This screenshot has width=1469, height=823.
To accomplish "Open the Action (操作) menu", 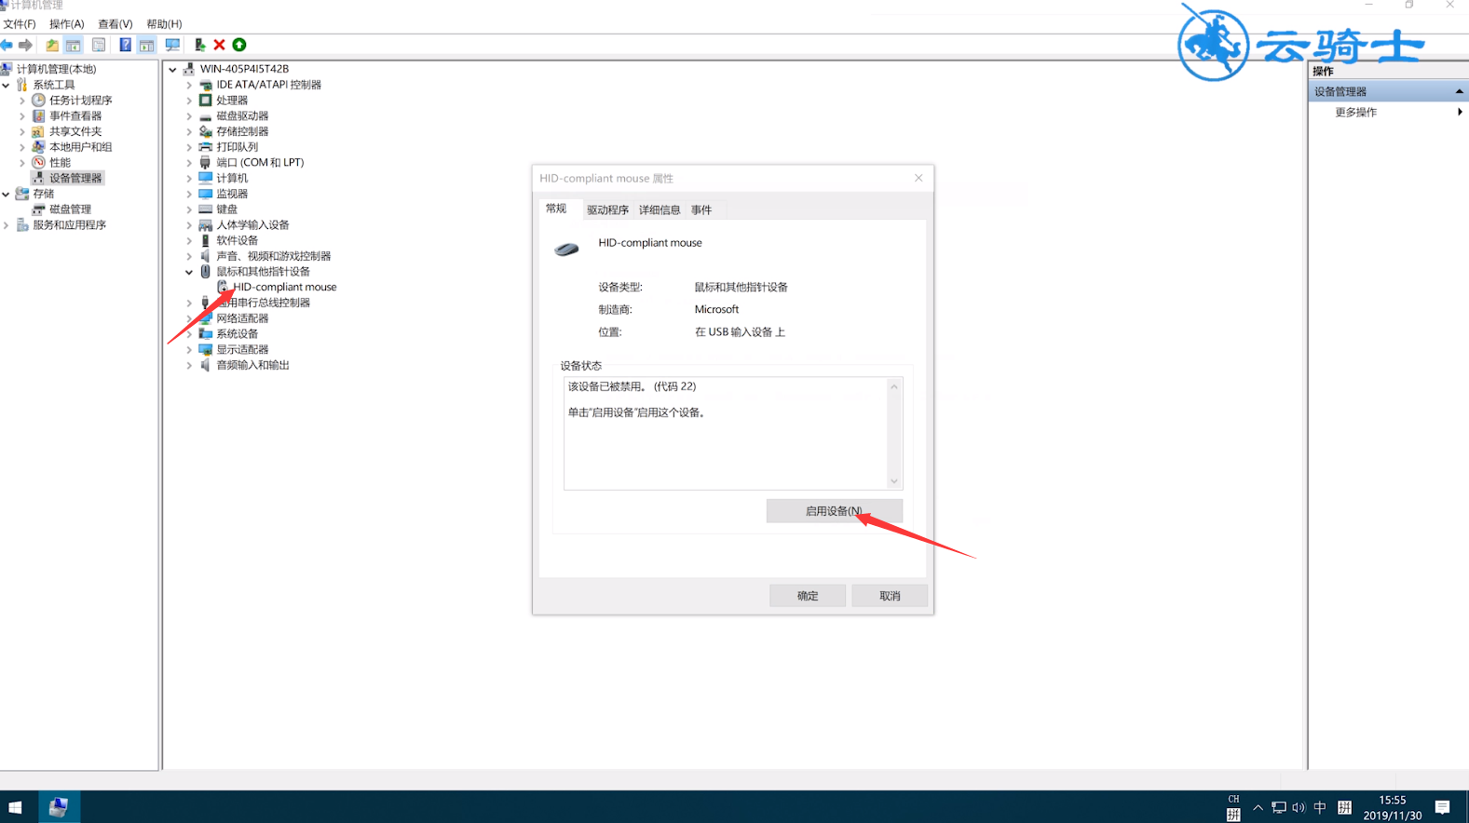I will coord(66,24).
